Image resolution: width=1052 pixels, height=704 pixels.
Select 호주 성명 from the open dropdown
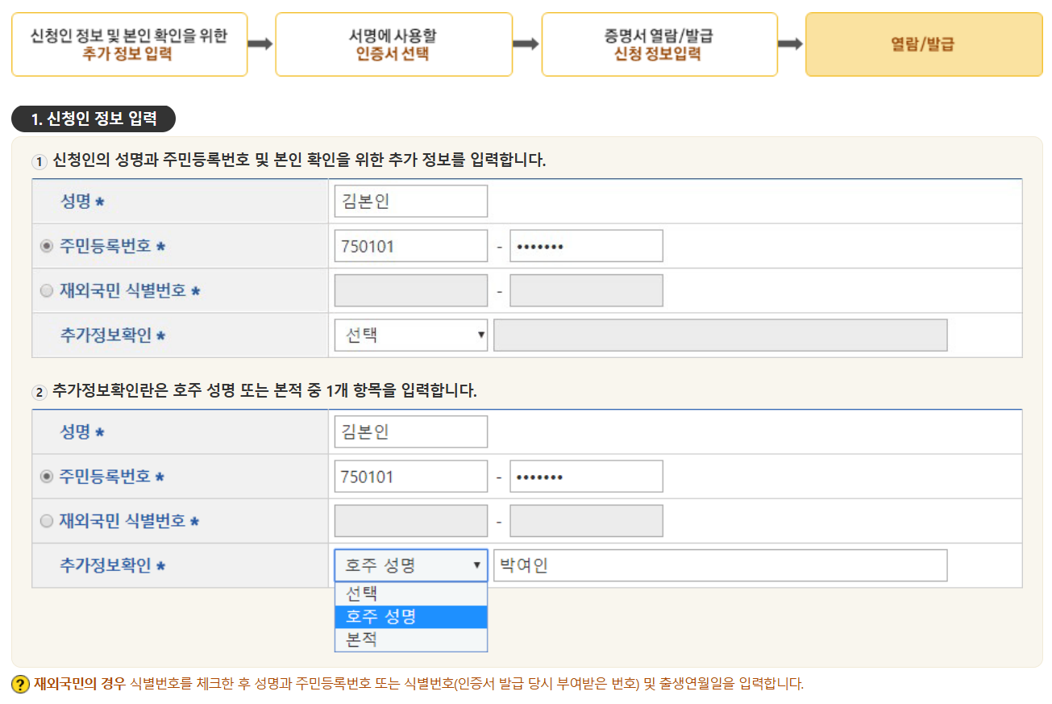(x=410, y=617)
